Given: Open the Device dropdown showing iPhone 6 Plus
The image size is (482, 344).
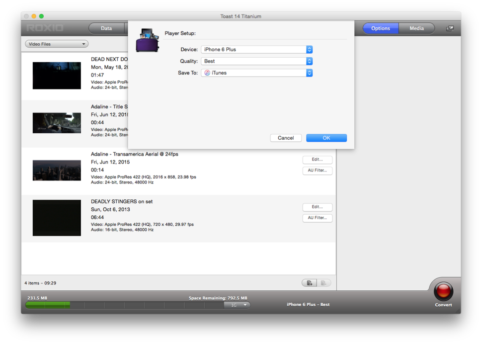Looking at the screenshot, I should 257,50.
